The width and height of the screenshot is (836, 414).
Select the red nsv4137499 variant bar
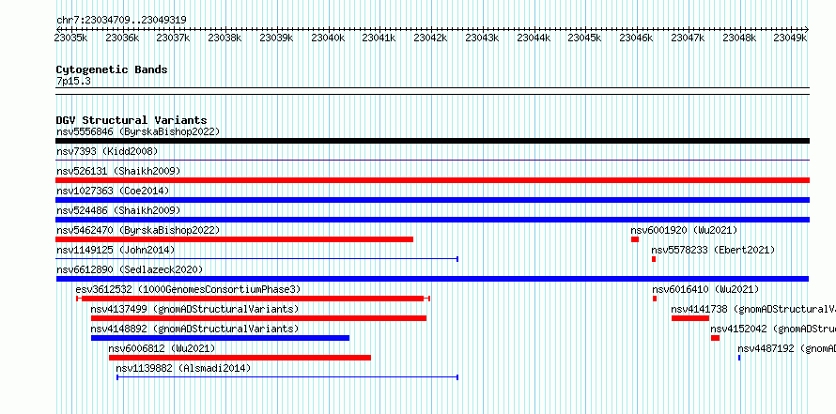coord(258,318)
